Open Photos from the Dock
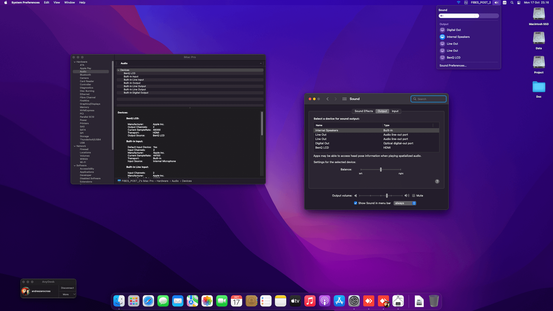 pyautogui.click(x=207, y=301)
